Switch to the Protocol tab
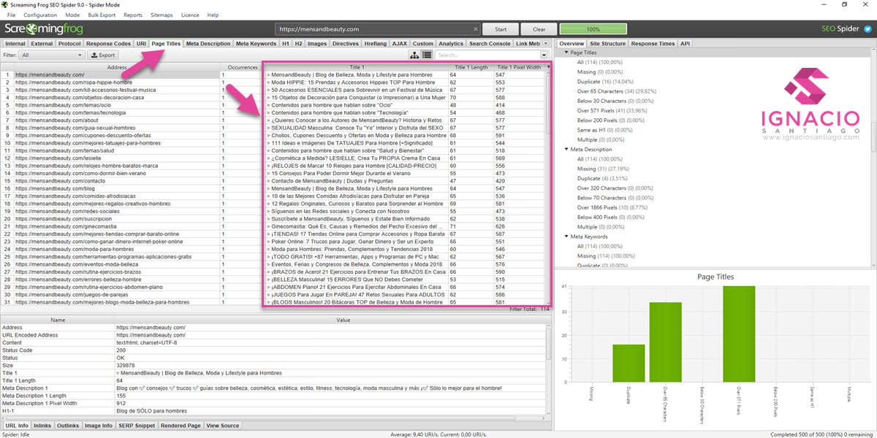Screen dimensions: 877x438 click(70, 43)
